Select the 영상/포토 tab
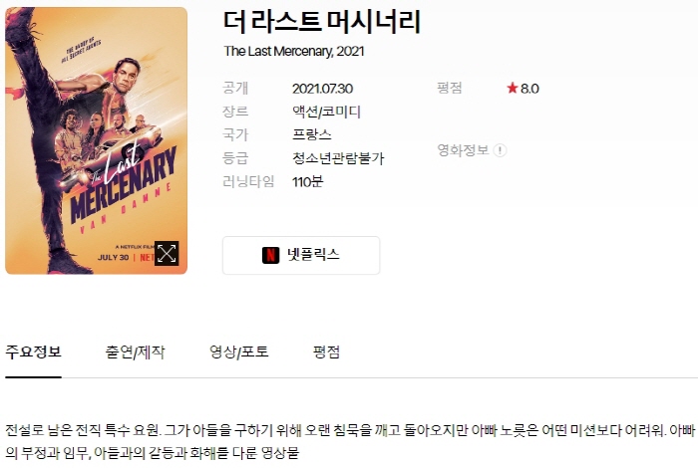 point(239,352)
